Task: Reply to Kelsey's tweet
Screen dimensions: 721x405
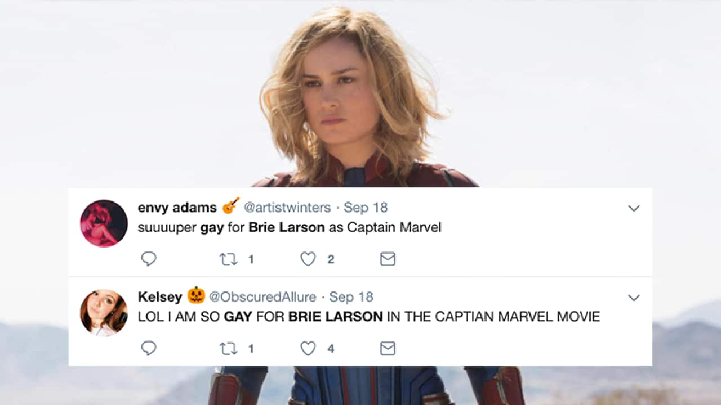Action: (149, 348)
